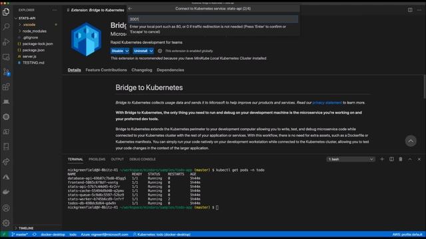This screenshot has height=239, width=426.
Task: Open package-lock.json in Explorer
Action: pos(37,44)
